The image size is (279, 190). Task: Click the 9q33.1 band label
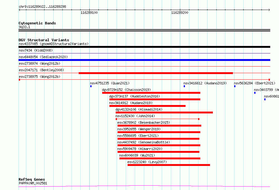[x=24, y=27]
